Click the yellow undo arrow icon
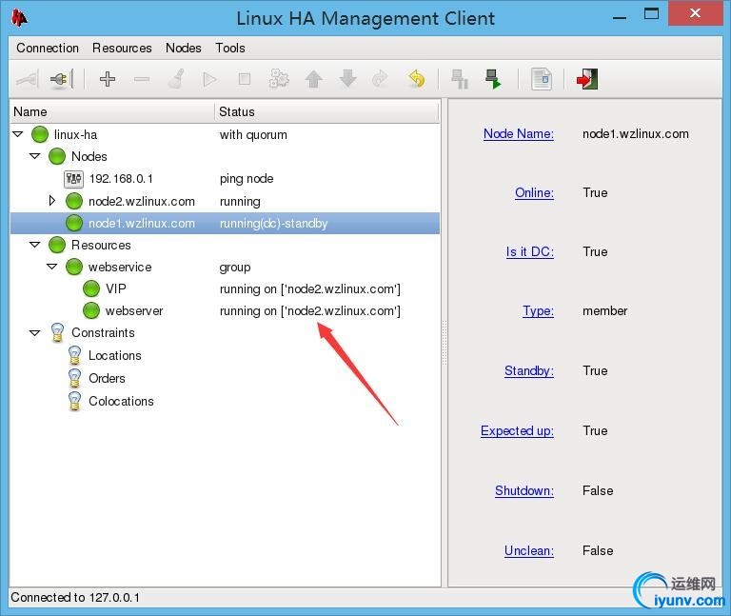The height and width of the screenshot is (616, 731). (x=416, y=79)
